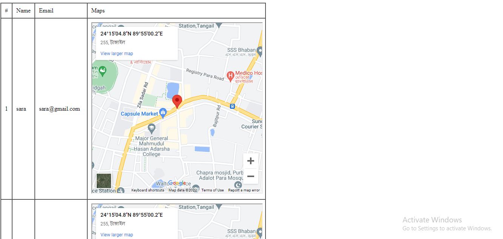Screen dimensions: 503x239
Task: Click Report a map error link
Action: (244, 190)
